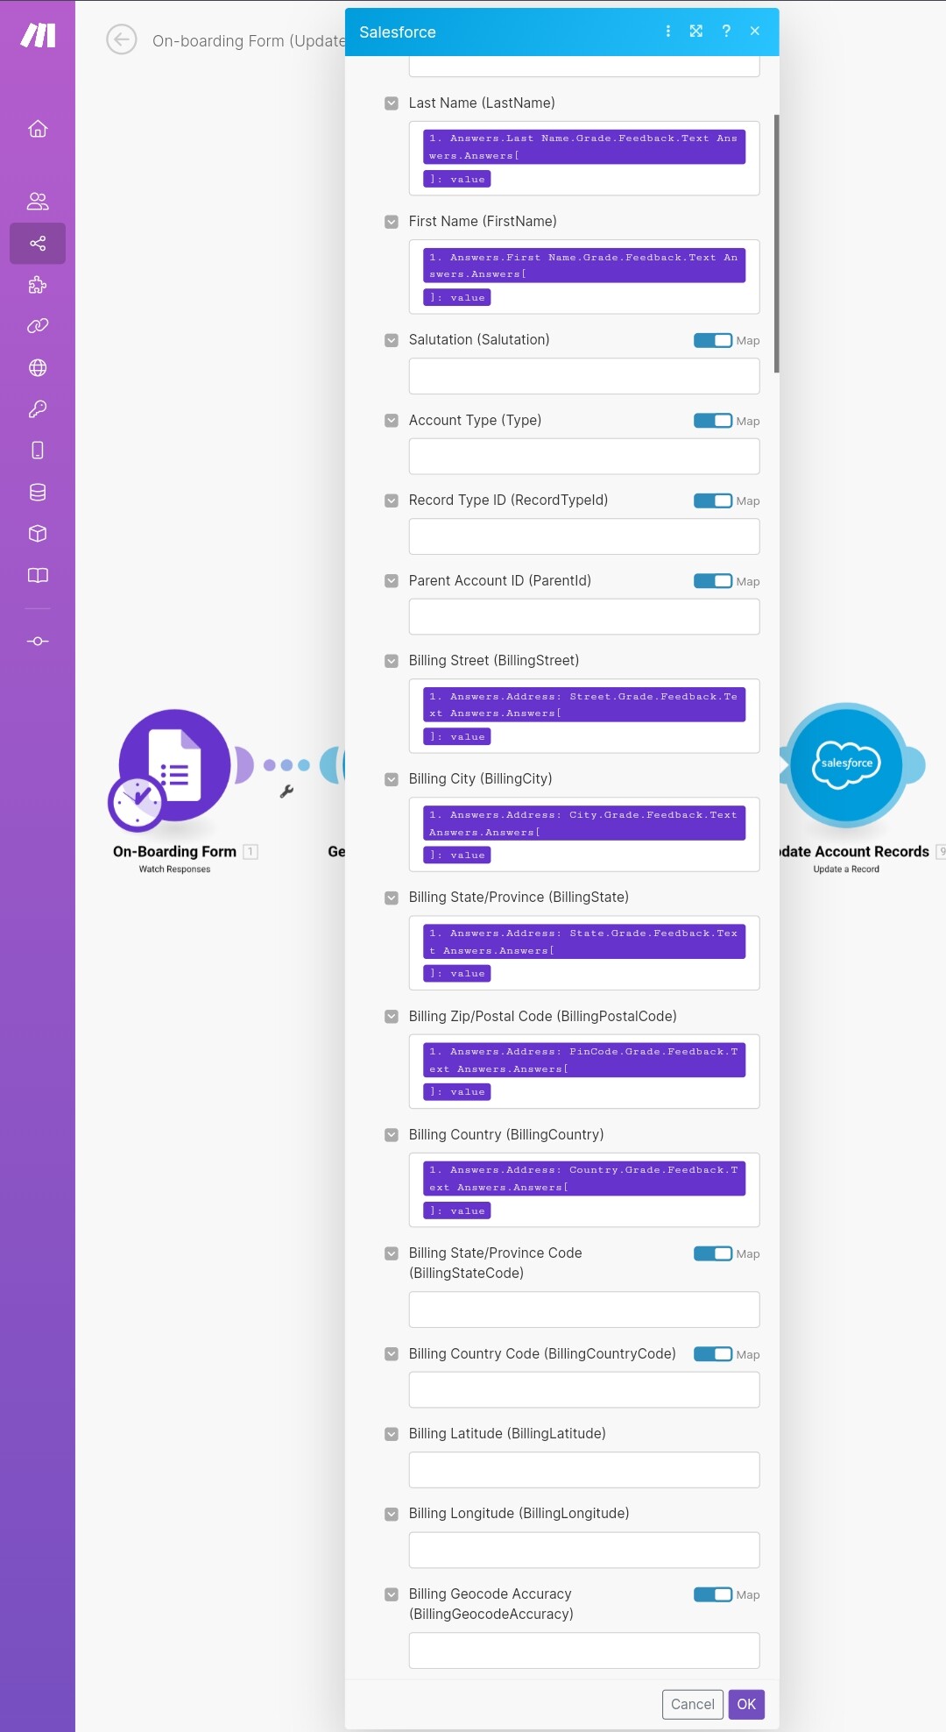Screen dimensions: 946x1732
Task: Click the Billing Longitude input field
Action: pyautogui.click(x=584, y=1550)
